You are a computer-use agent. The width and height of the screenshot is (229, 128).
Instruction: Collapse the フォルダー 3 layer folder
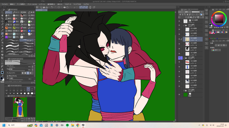click(x=183, y=26)
